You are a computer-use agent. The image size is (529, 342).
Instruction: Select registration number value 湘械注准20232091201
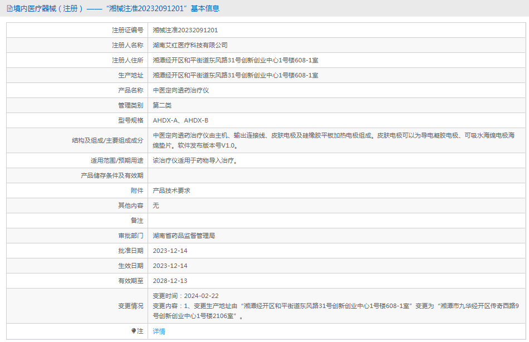[x=185, y=30]
